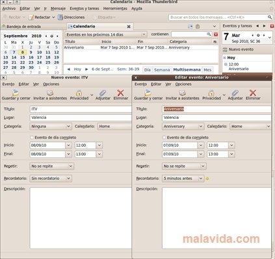
Task: Close the Calendario tab
Action: pos(129,27)
